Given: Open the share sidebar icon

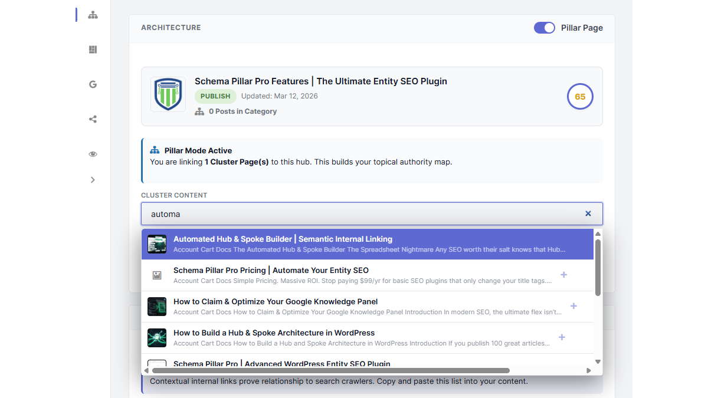Looking at the screenshot, I should (93, 119).
